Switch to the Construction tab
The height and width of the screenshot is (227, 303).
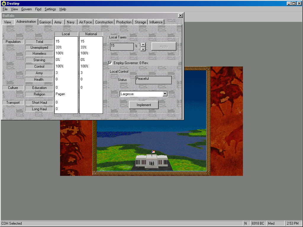104,22
